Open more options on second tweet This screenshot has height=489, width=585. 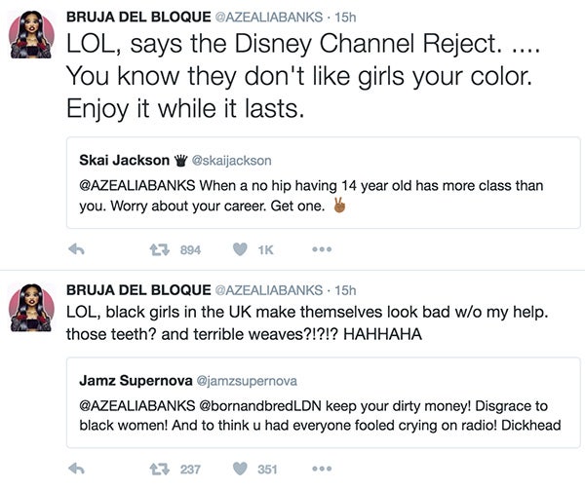tap(322, 470)
